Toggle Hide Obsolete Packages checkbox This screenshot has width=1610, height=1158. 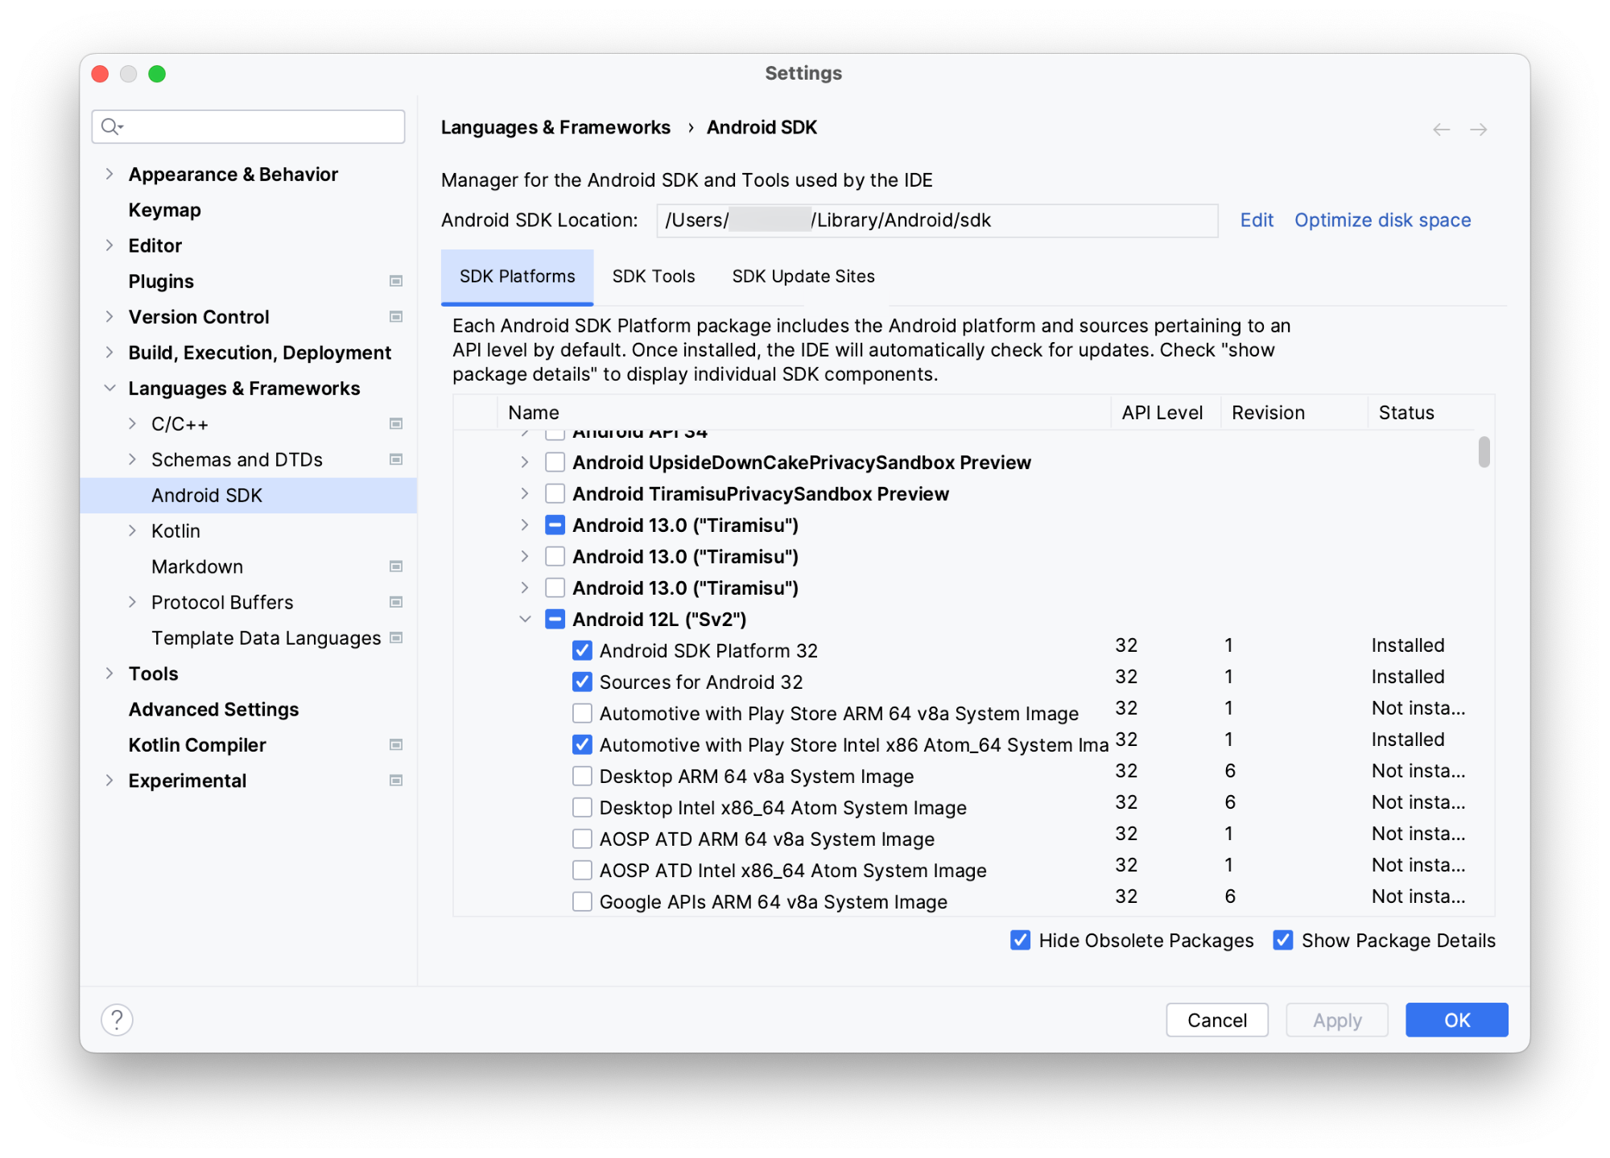pyautogui.click(x=1024, y=941)
